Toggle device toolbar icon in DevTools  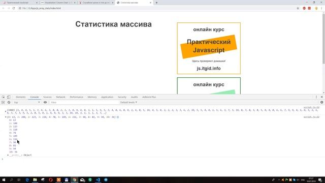(x=9, y=97)
